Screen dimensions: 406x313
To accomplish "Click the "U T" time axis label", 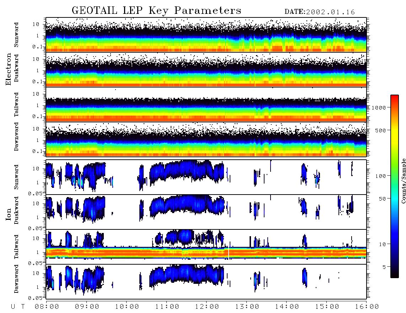I will coord(18,307).
